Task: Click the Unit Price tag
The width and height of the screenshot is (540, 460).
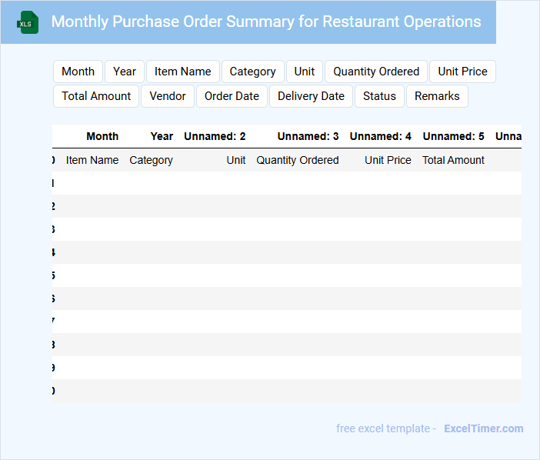Action: click(x=462, y=72)
